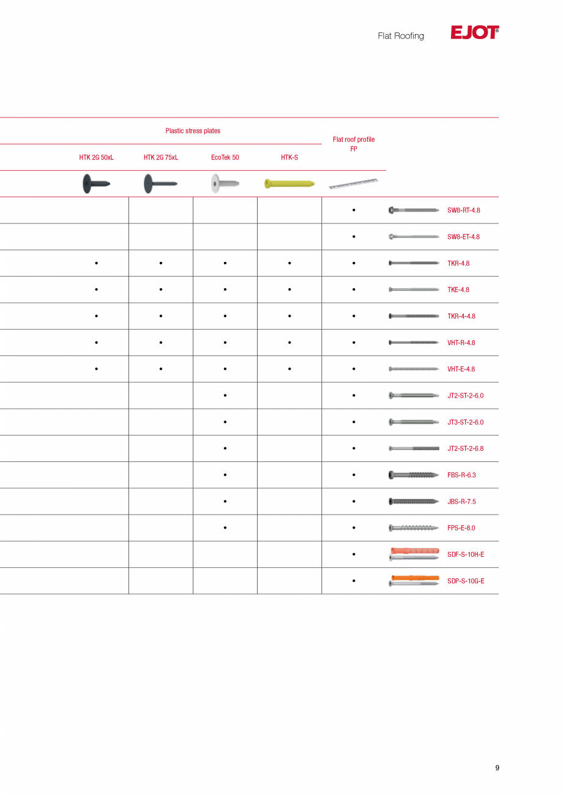Click the VHT-R-4.8 product name
The width and height of the screenshot is (563, 796).
tap(461, 343)
